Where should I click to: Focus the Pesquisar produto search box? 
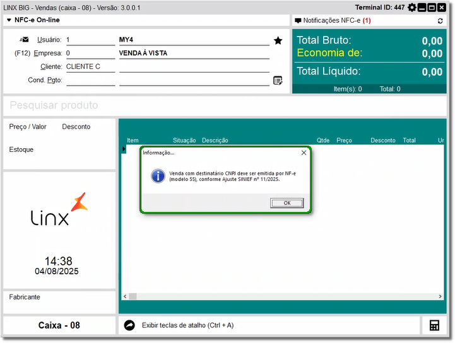225,105
